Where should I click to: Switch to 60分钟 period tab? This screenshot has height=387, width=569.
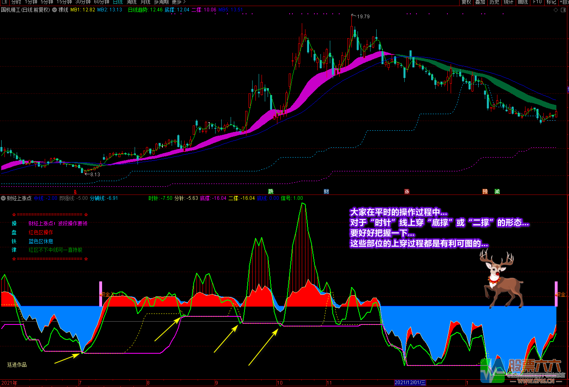tap(102, 2)
